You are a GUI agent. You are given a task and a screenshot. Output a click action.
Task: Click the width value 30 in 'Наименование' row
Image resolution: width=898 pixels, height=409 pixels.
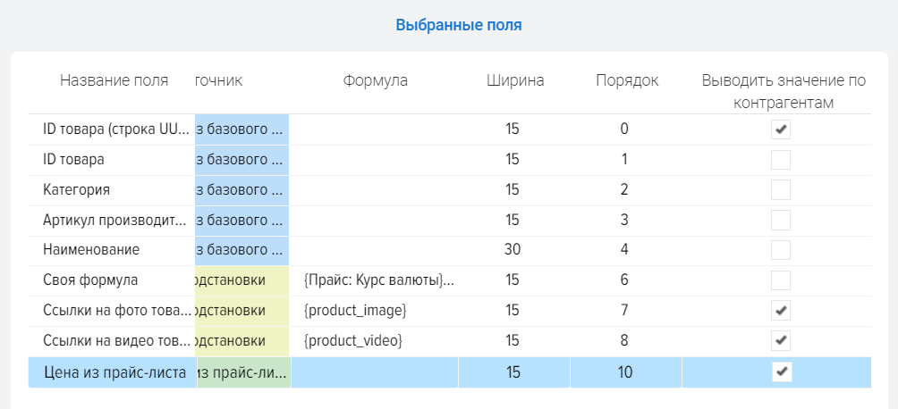point(513,250)
